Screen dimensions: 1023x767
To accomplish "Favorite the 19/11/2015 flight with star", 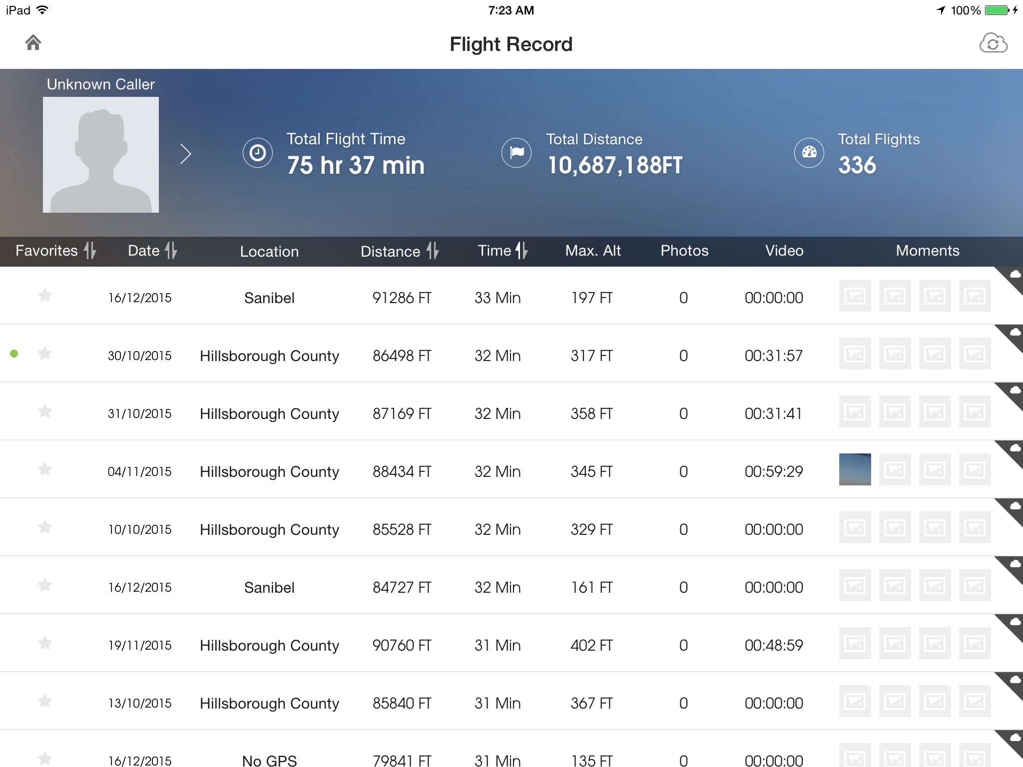I will (x=45, y=643).
